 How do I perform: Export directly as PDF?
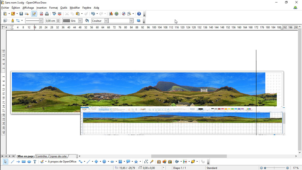coord(41,14)
